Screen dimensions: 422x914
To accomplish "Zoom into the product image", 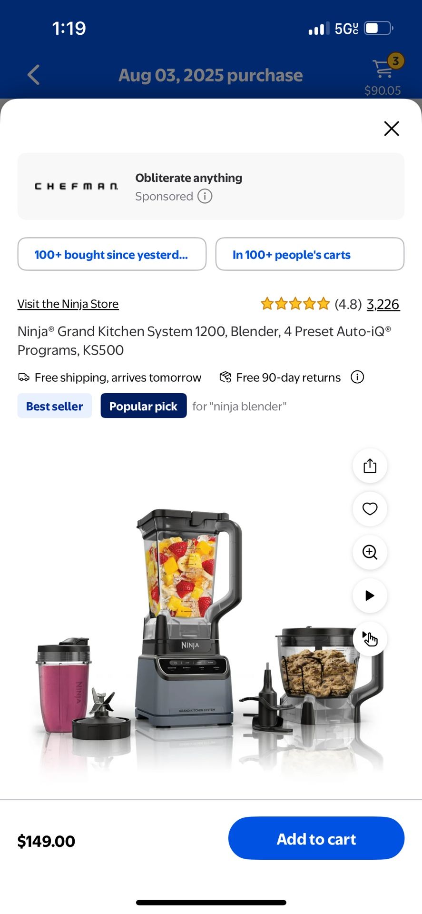I will coord(370,552).
